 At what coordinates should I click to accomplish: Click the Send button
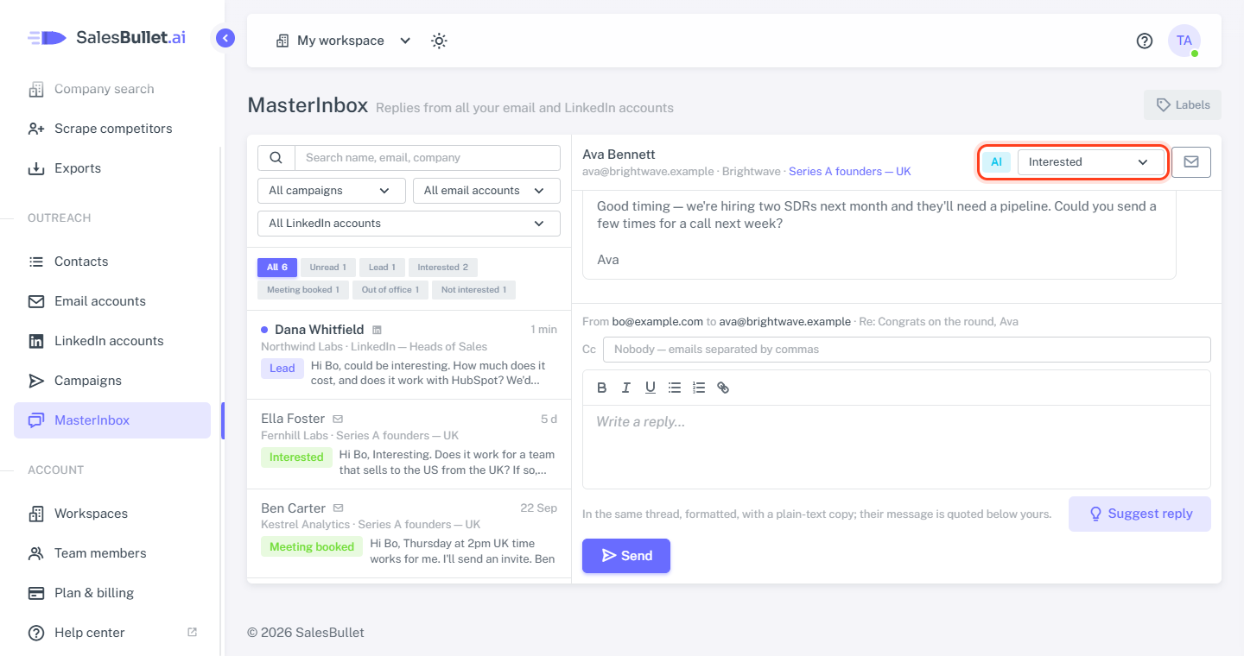click(x=626, y=556)
